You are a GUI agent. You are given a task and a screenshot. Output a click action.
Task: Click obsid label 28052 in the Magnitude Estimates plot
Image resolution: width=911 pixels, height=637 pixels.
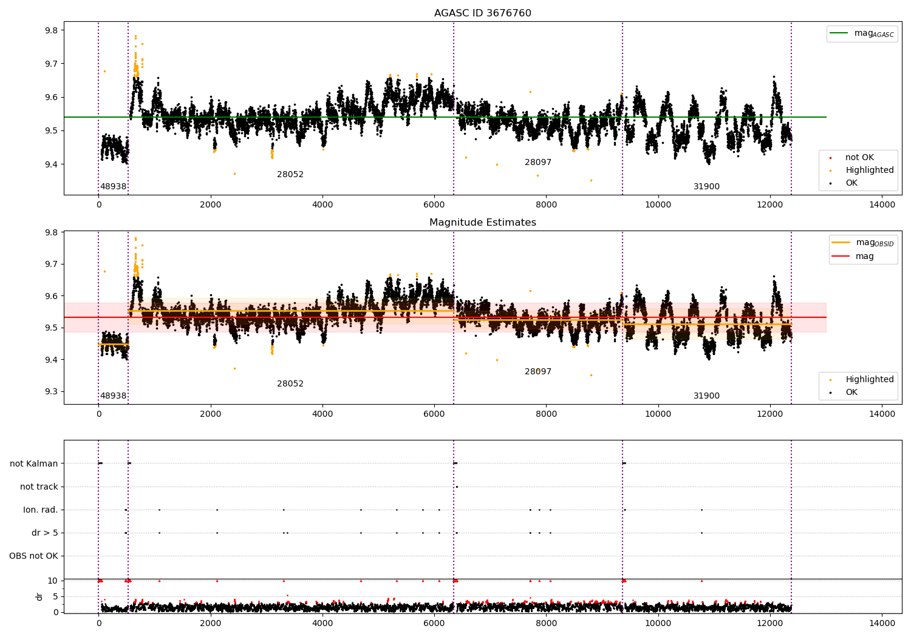(x=290, y=383)
